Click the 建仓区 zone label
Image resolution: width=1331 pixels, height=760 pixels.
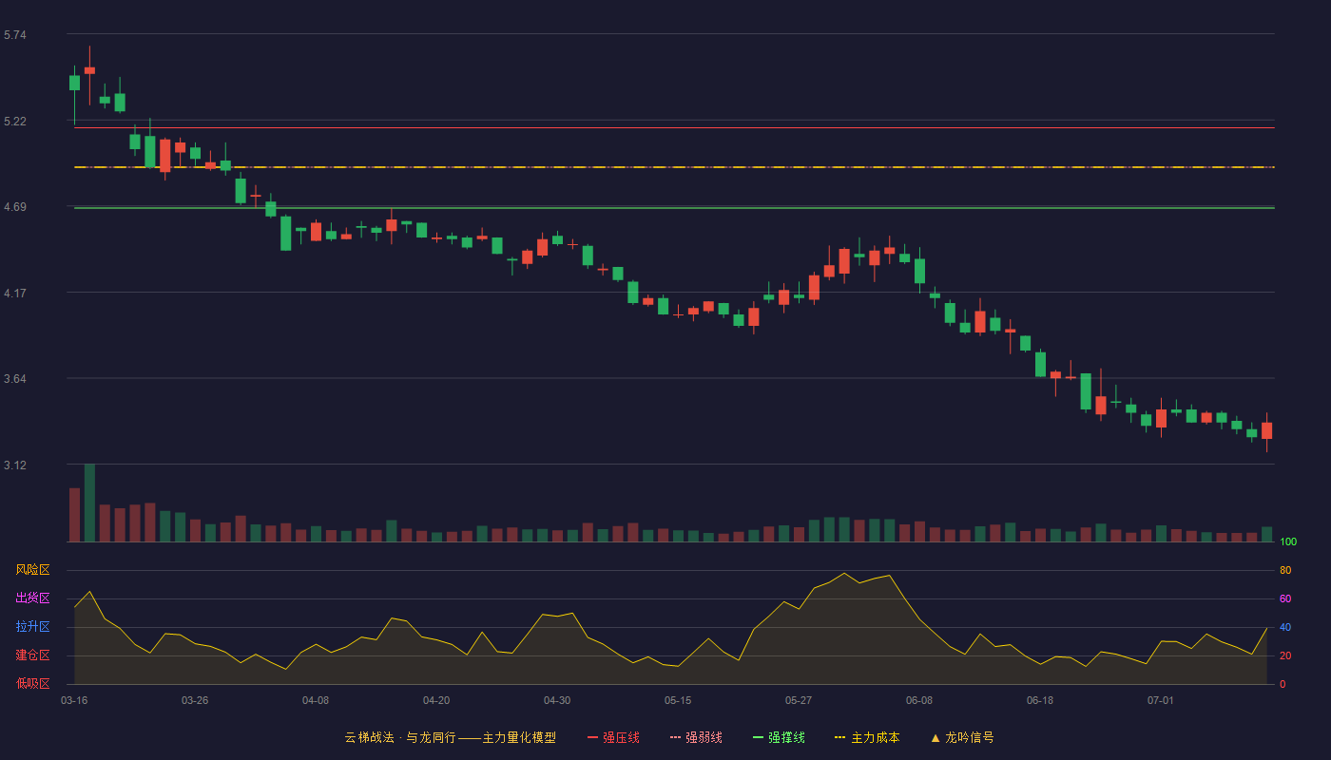coord(32,655)
